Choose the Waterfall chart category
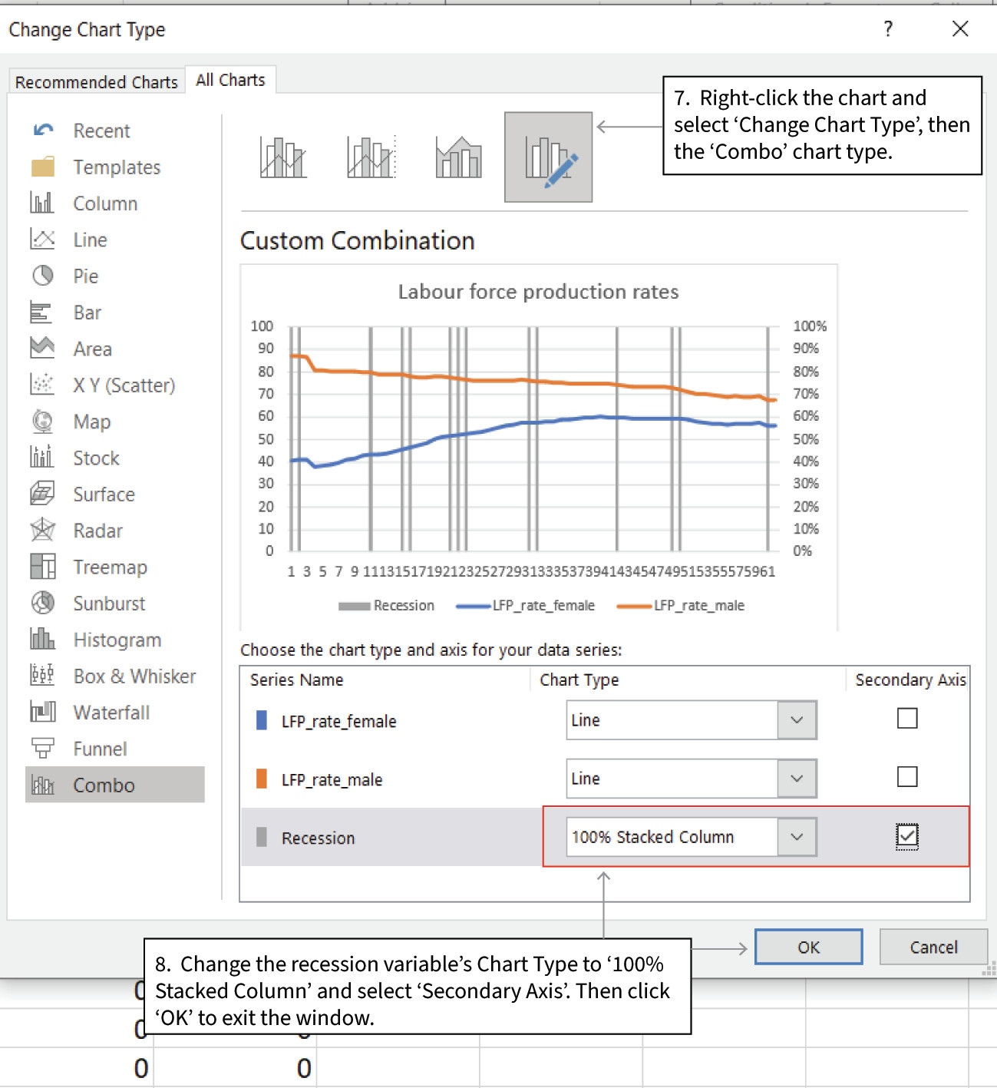 tap(111, 712)
